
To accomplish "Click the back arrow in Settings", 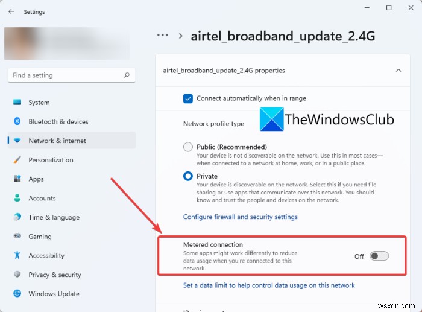I will (x=11, y=11).
